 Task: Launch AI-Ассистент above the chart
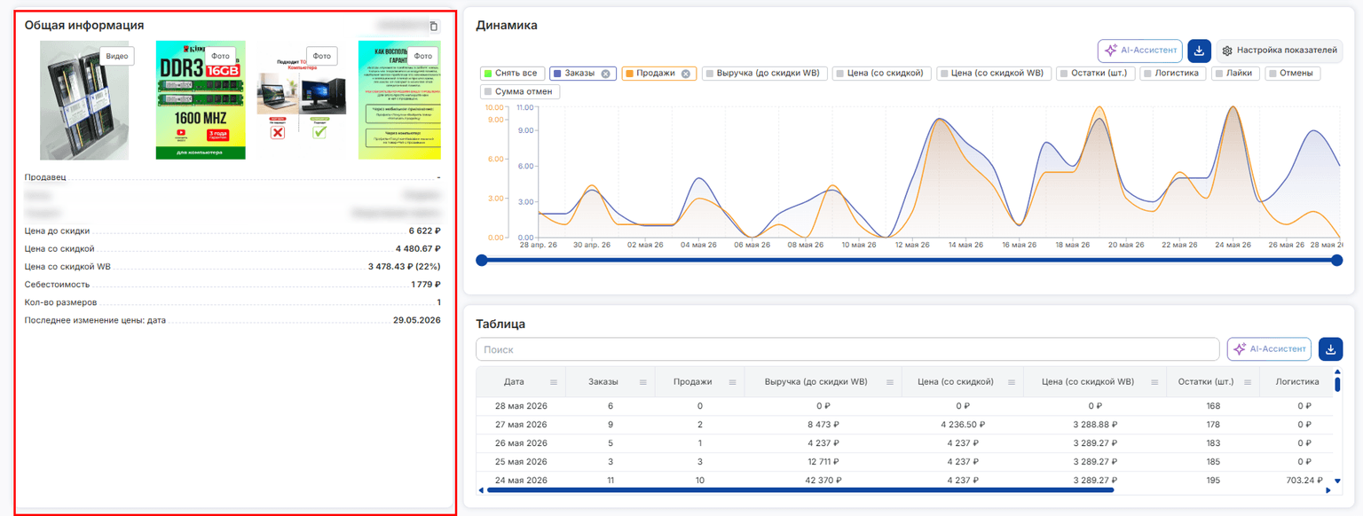[x=1140, y=51]
